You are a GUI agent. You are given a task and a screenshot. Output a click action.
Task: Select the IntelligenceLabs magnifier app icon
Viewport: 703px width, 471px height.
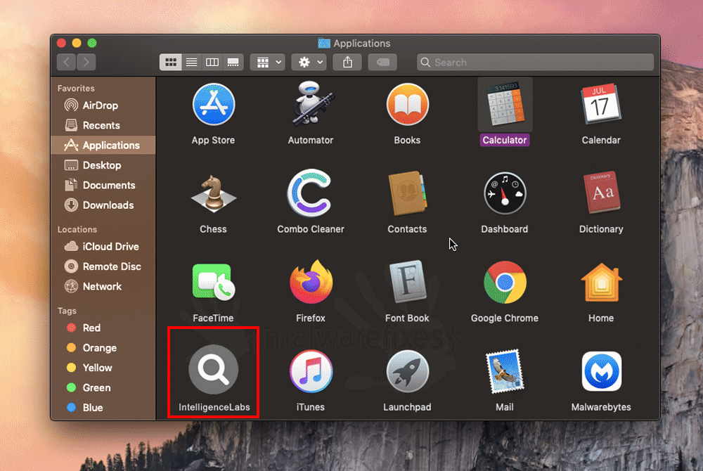point(214,370)
